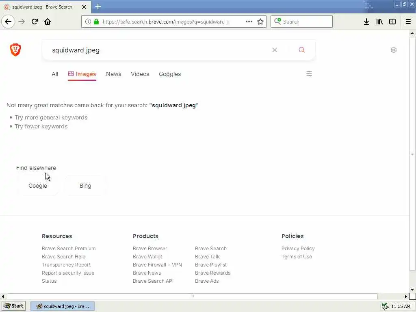Clear the search query with X icon
The height and width of the screenshot is (312, 416).
[x=275, y=50]
